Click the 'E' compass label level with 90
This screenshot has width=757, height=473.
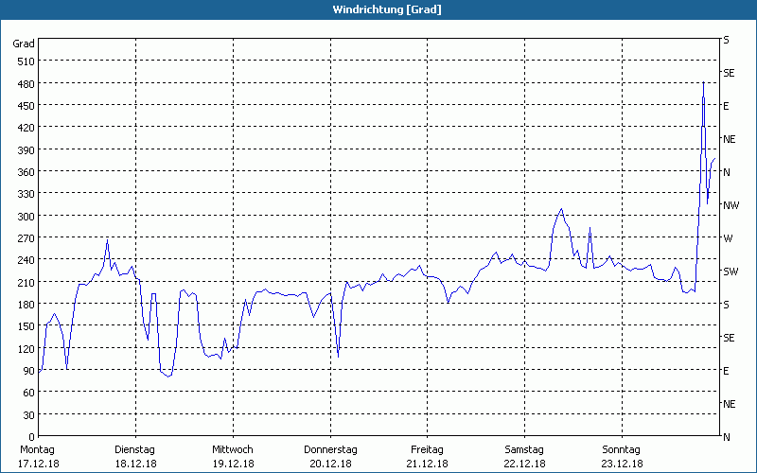pos(726,371)
